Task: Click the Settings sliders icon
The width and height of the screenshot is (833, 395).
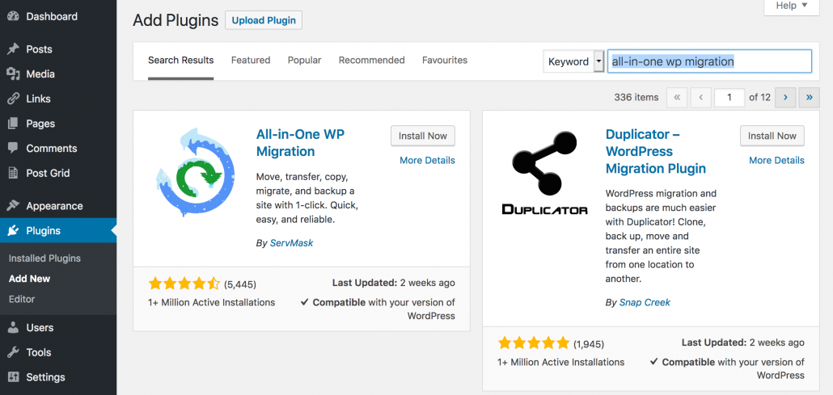Action: (13, 377)
